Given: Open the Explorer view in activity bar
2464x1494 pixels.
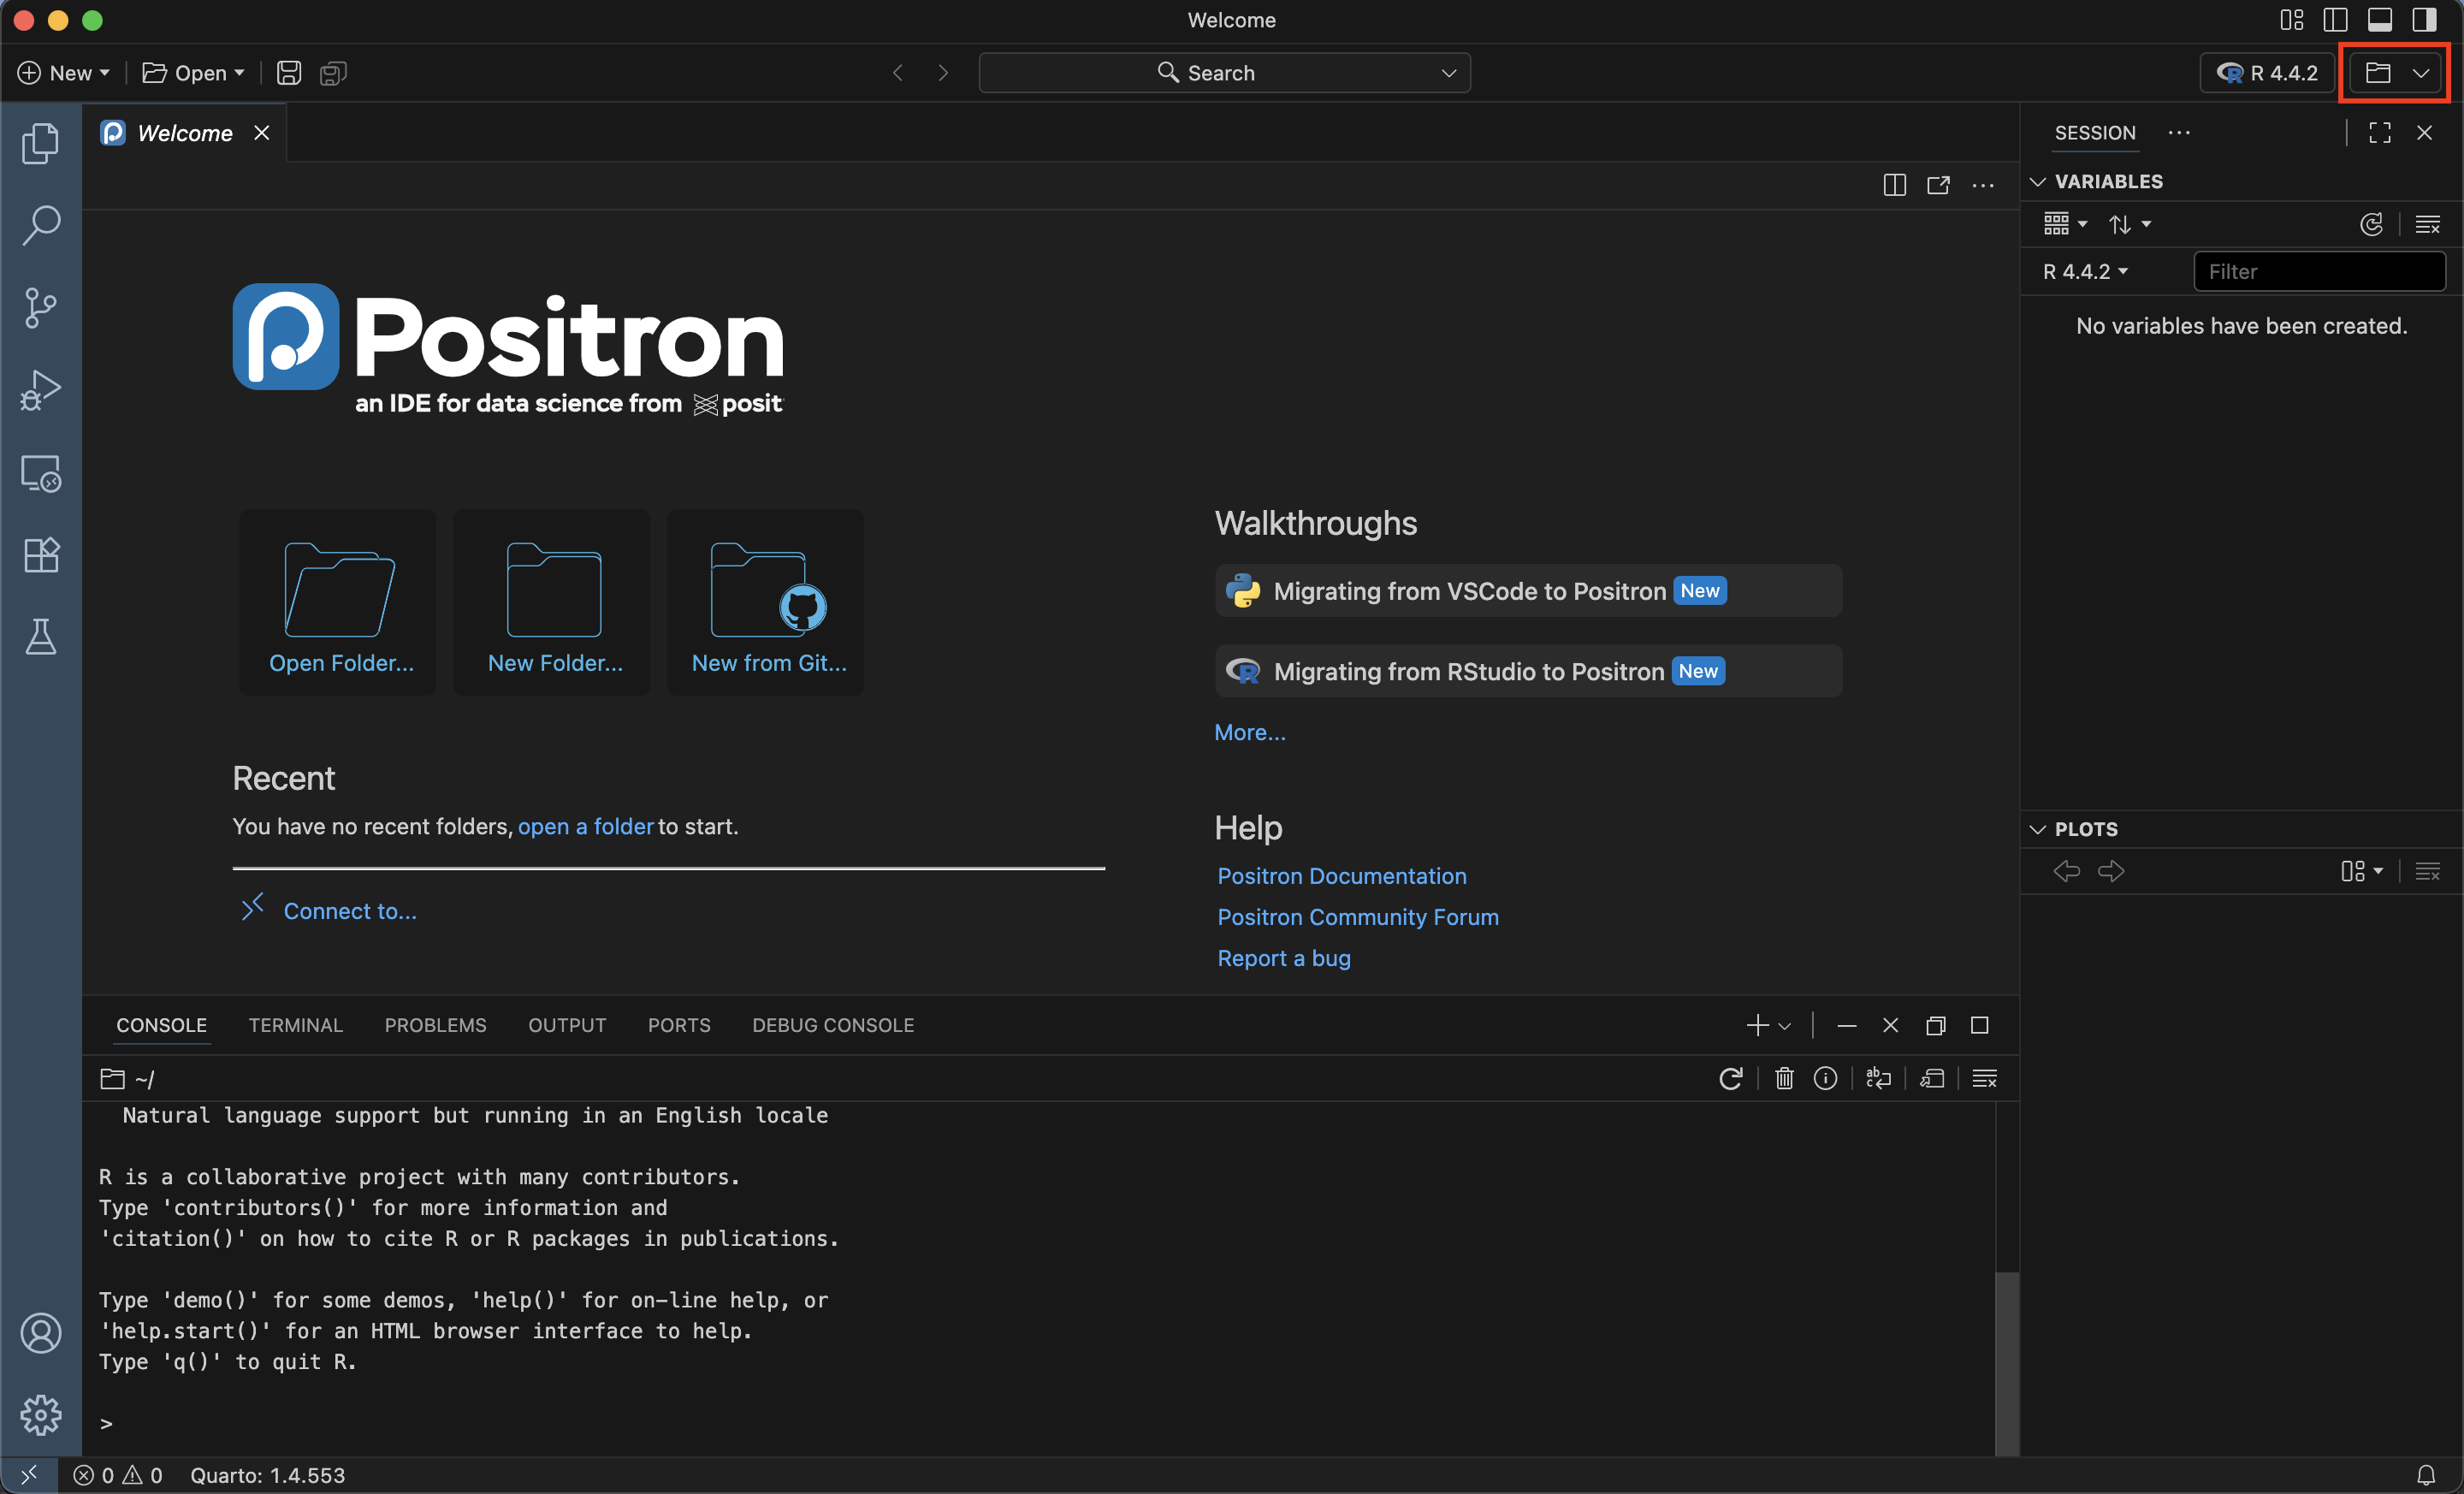Looking at the screenshot, I should 40,143.
